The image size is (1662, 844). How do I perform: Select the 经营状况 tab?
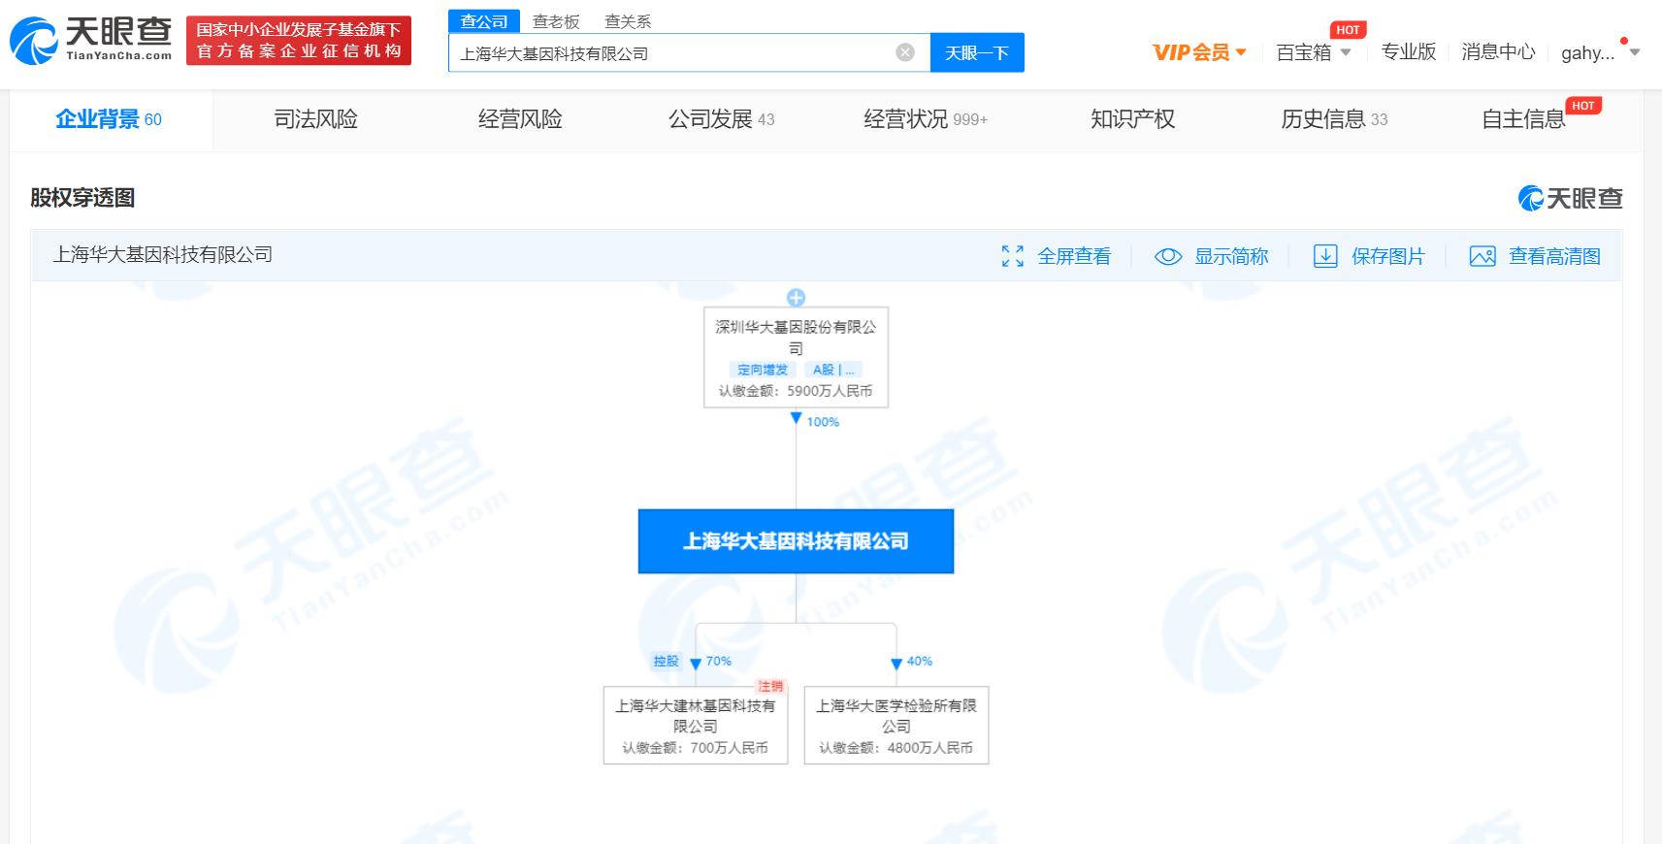pyautogui.click(x=926, y=119)
